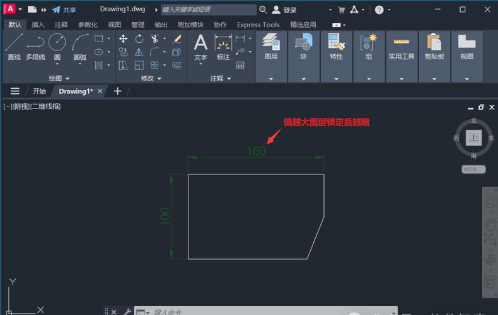Choose the Rectangle draw tool
This screenshot has height=315, width=498.
[99, 38]
